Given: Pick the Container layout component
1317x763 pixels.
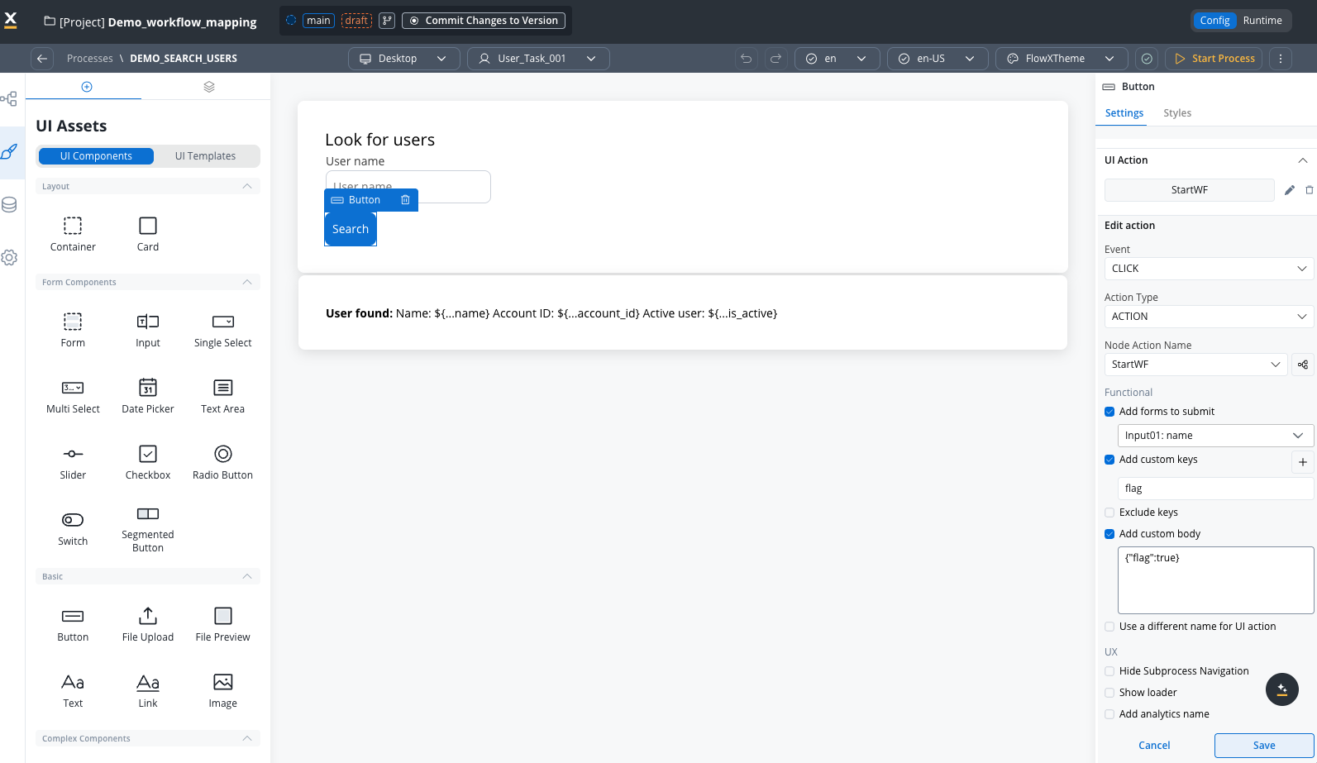Looking at the screenshot, I should click(73, 234).
